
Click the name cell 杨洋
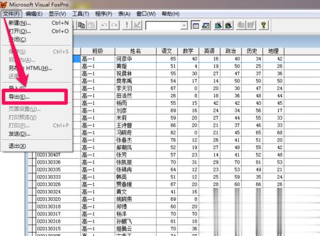(x=136, y=214)
